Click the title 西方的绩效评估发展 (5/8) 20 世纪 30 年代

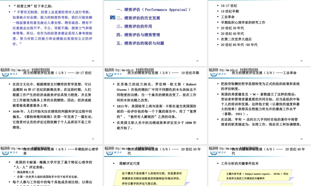coord(164,151)
